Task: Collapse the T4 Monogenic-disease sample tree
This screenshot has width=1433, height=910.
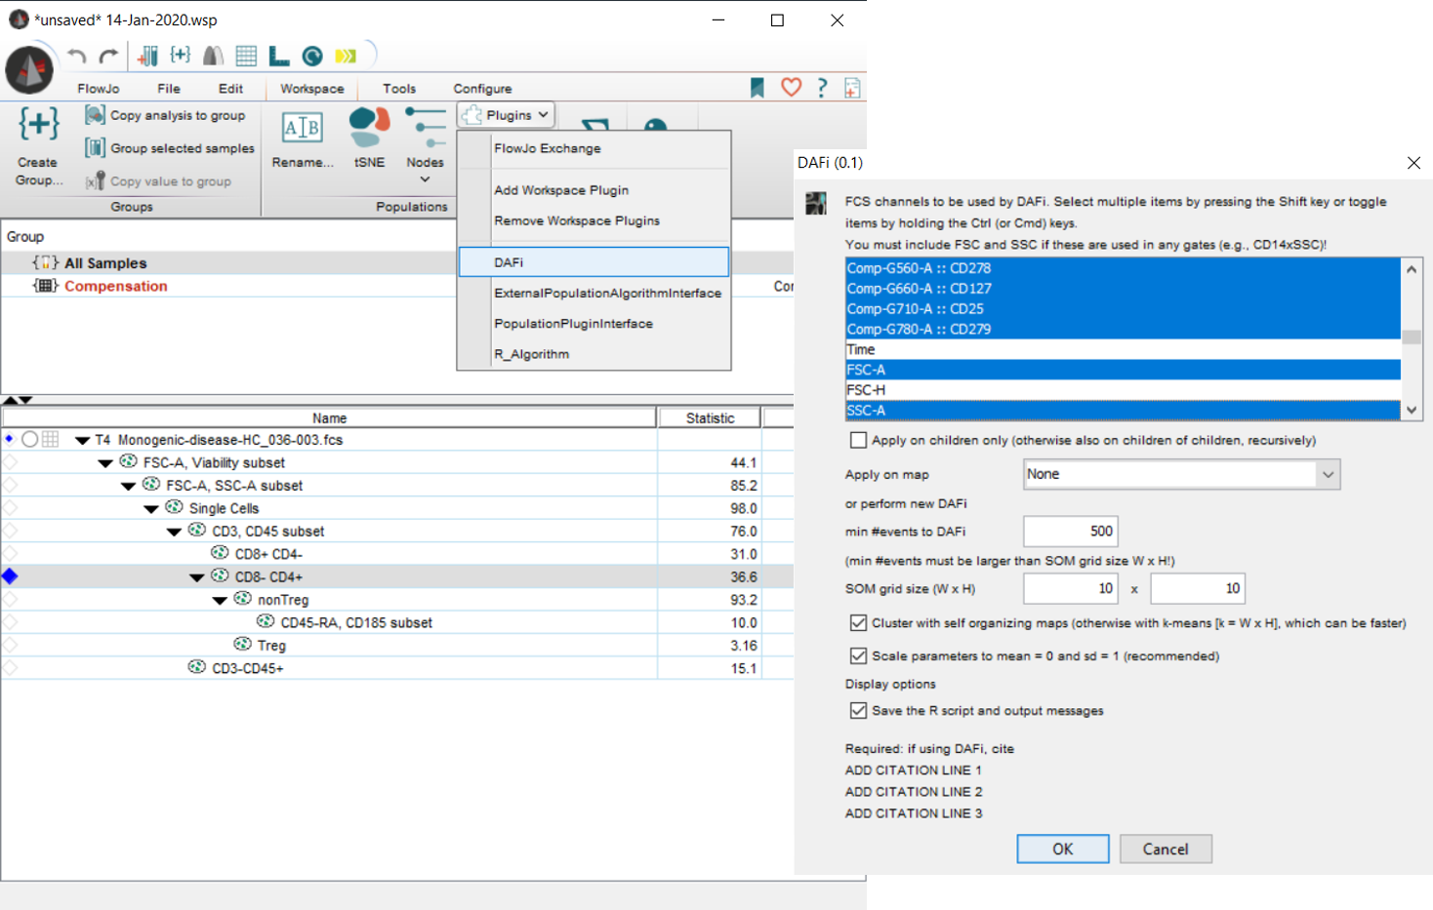Action: [83, 440]
